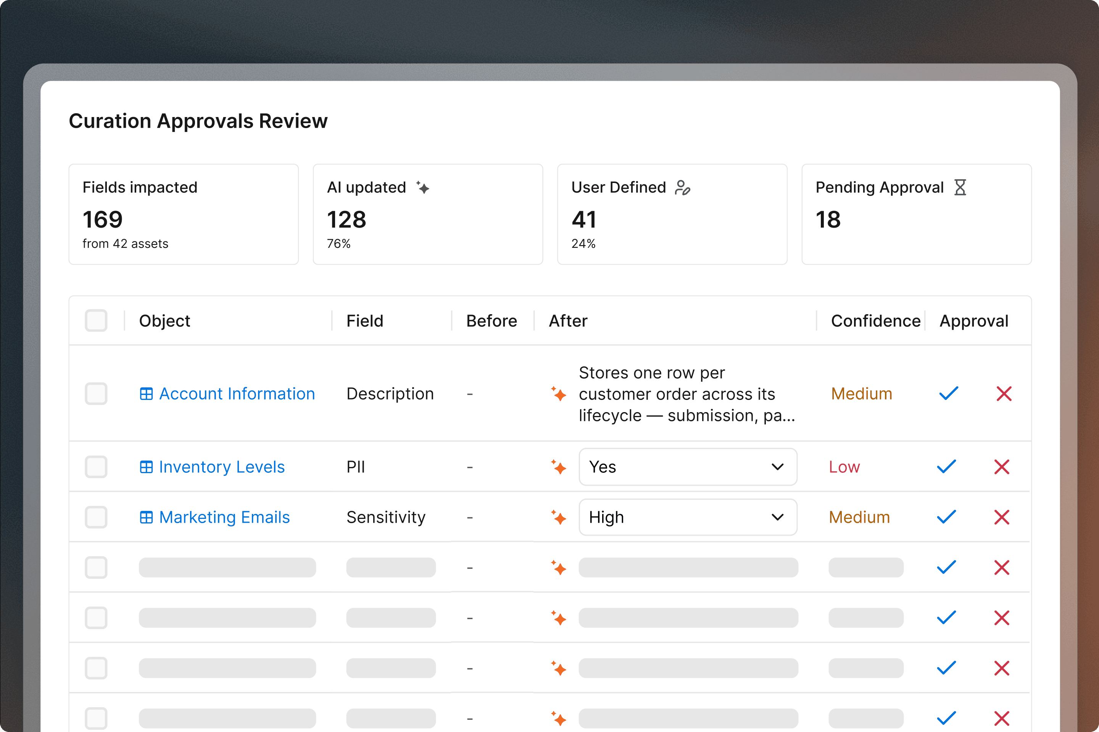Image resolution: width=1099 pixels, height=732 pixels.
Task: Click the Medium confidence for Marketing Emails
Action: (x=859, y=517)
